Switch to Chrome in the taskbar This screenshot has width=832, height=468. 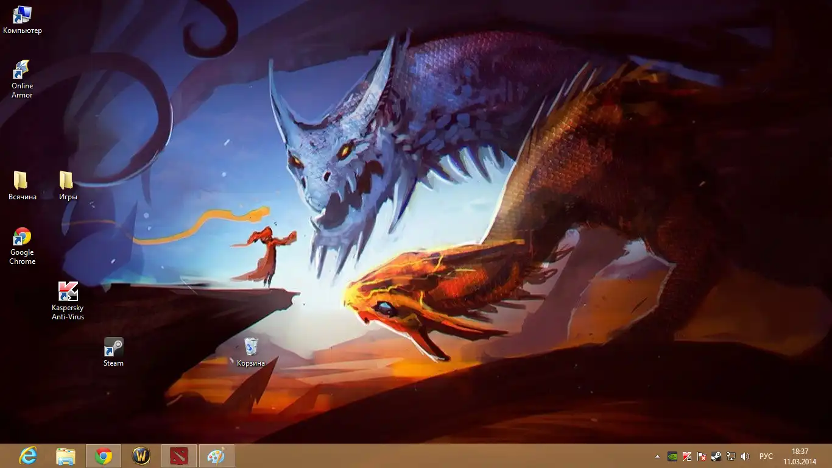[x=104, y=456]
